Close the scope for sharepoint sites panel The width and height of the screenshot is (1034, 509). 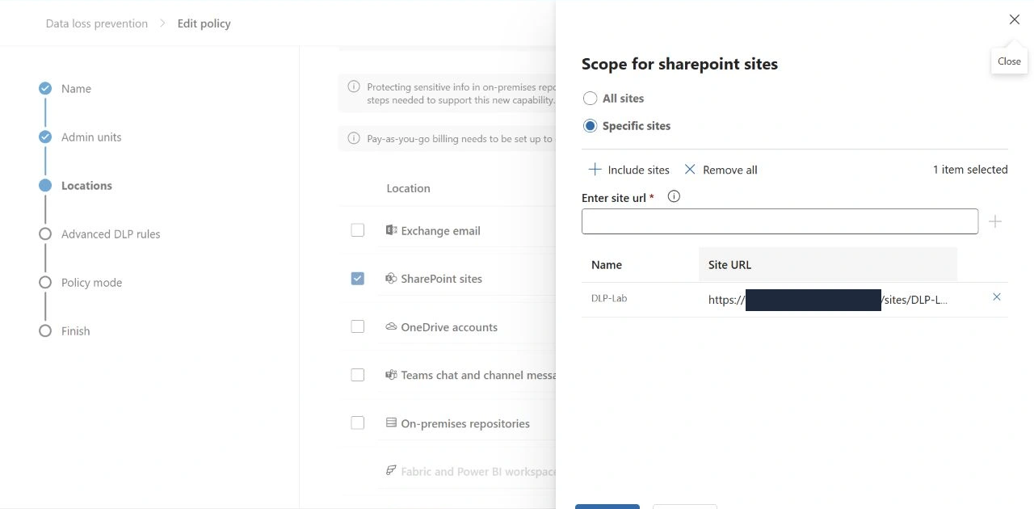tap(1014, 19)
